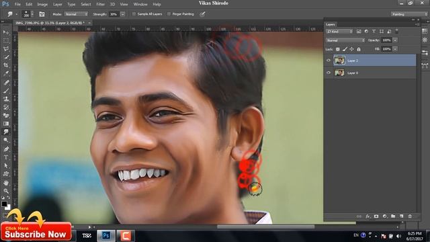Select the Gradient tool

(x=6, y=124)
